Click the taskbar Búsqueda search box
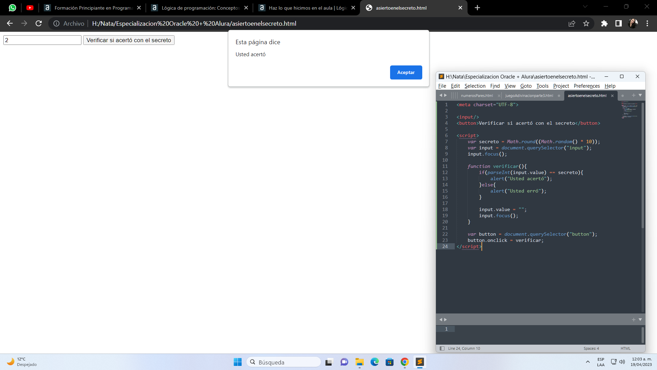Screen dimensions: 657x370 (284, 362)
